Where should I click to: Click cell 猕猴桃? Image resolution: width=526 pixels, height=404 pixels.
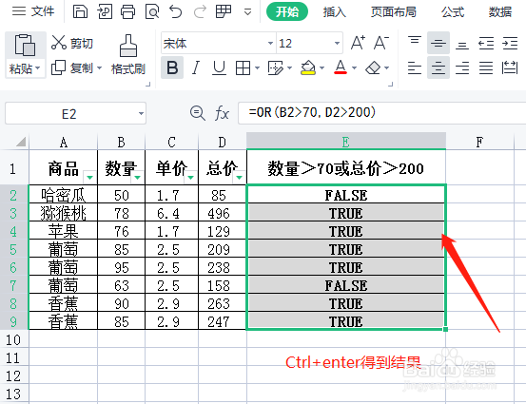click(63, 213)
